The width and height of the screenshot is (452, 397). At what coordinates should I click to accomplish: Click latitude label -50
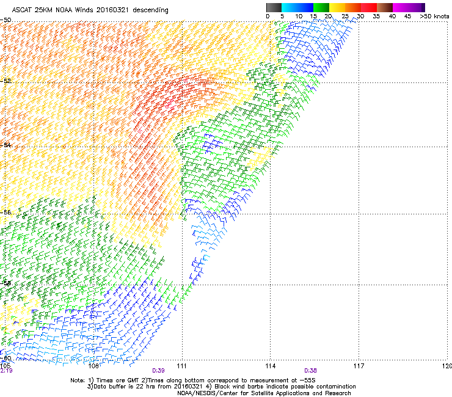5,20
